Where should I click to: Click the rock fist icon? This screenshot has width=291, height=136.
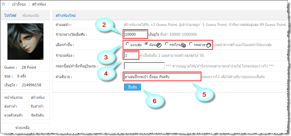[158, 45]
